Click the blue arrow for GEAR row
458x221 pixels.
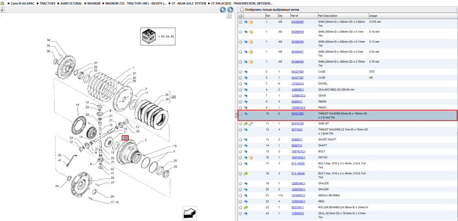pyautogui.click(x=245, y=96)
